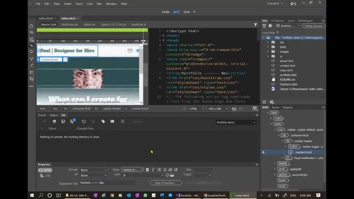
Task: Click the Define Servers button
Action: [314, 26]
